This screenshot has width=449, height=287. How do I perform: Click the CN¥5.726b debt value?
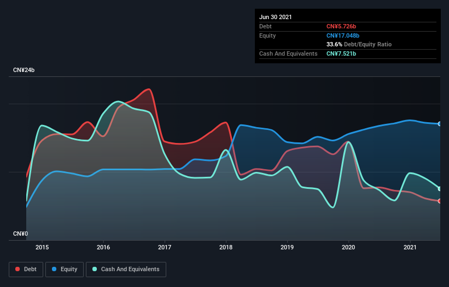click(341, 27)
